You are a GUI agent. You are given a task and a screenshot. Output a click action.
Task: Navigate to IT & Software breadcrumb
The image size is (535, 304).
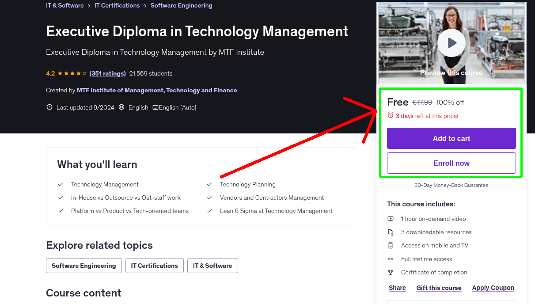pos(65,5)
